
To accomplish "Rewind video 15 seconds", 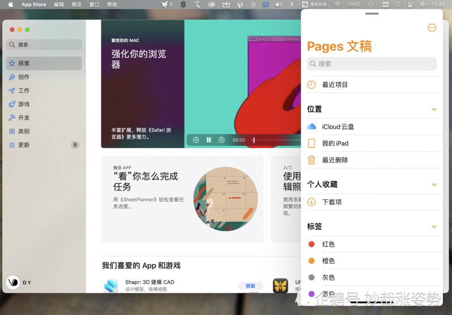I will (x=196, y=140).
